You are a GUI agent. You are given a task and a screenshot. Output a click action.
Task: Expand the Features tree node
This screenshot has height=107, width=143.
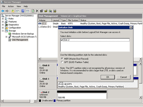3,22
